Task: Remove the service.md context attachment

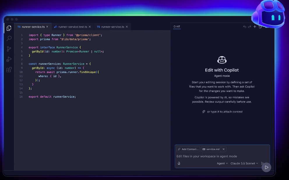Action: coord(223,149)
